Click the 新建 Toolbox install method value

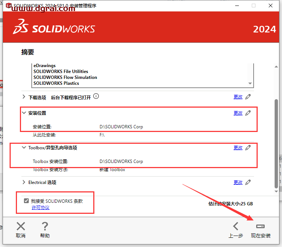coord(112,170)
